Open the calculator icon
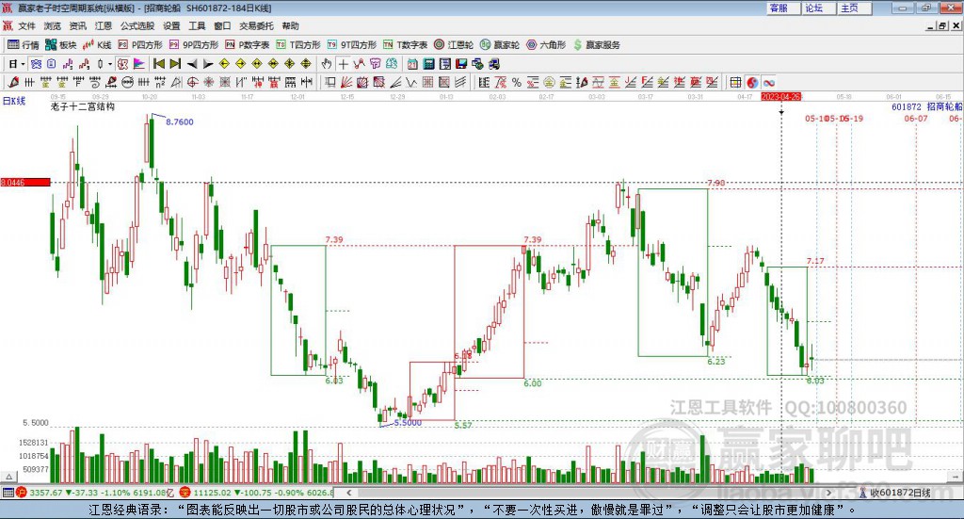Screen dimensions: 964x519 point(429,64)
